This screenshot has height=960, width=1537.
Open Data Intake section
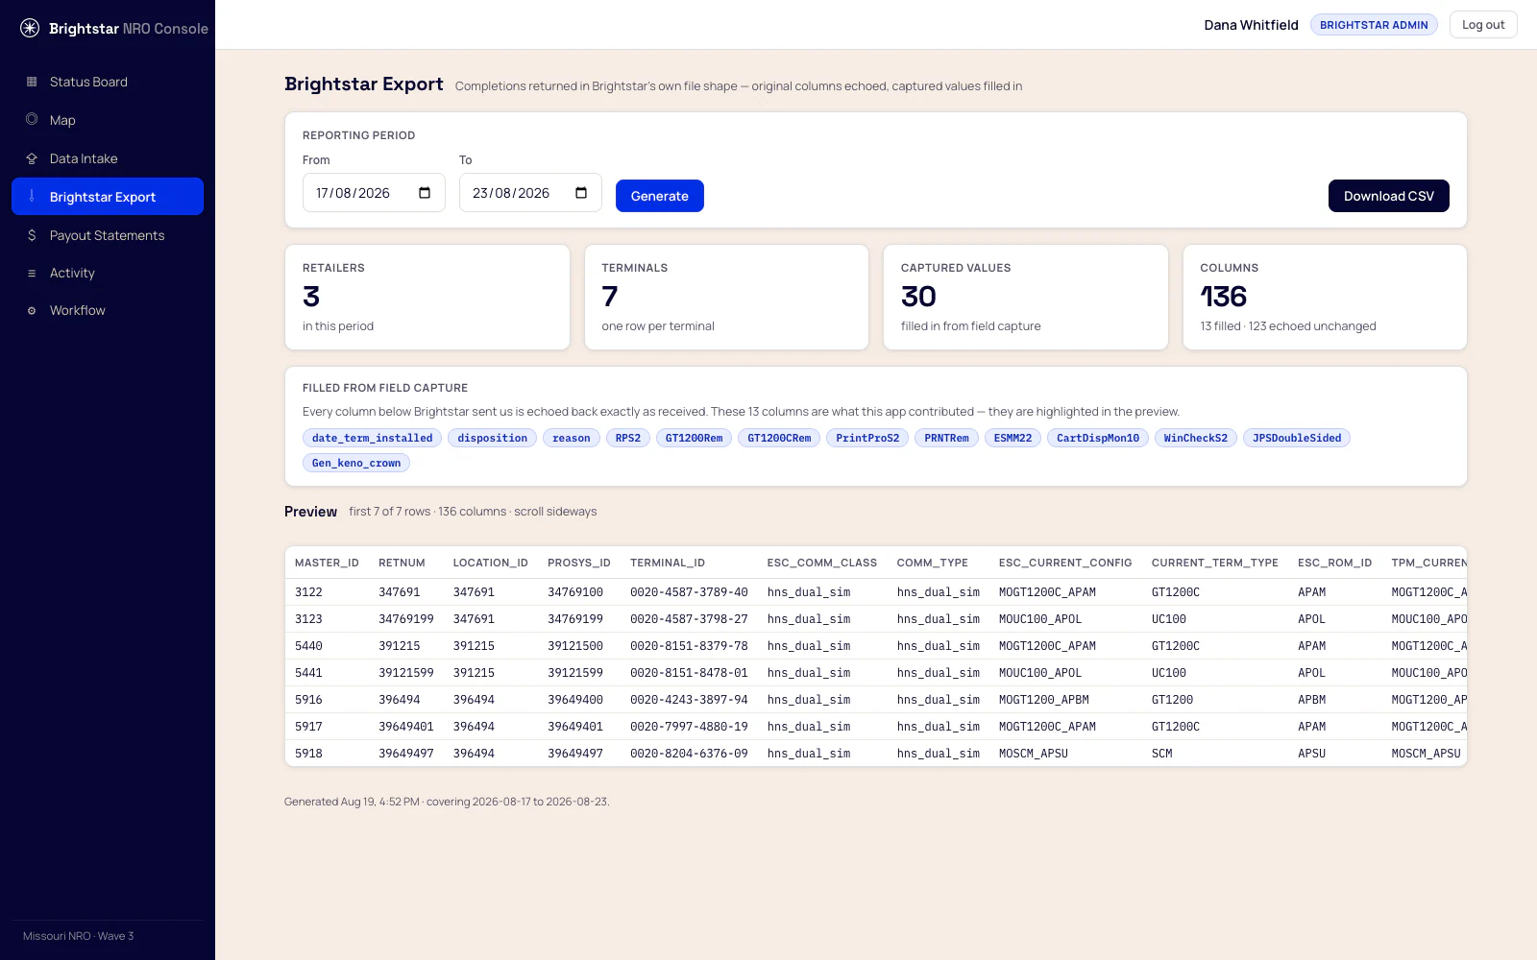click(108, 158)
